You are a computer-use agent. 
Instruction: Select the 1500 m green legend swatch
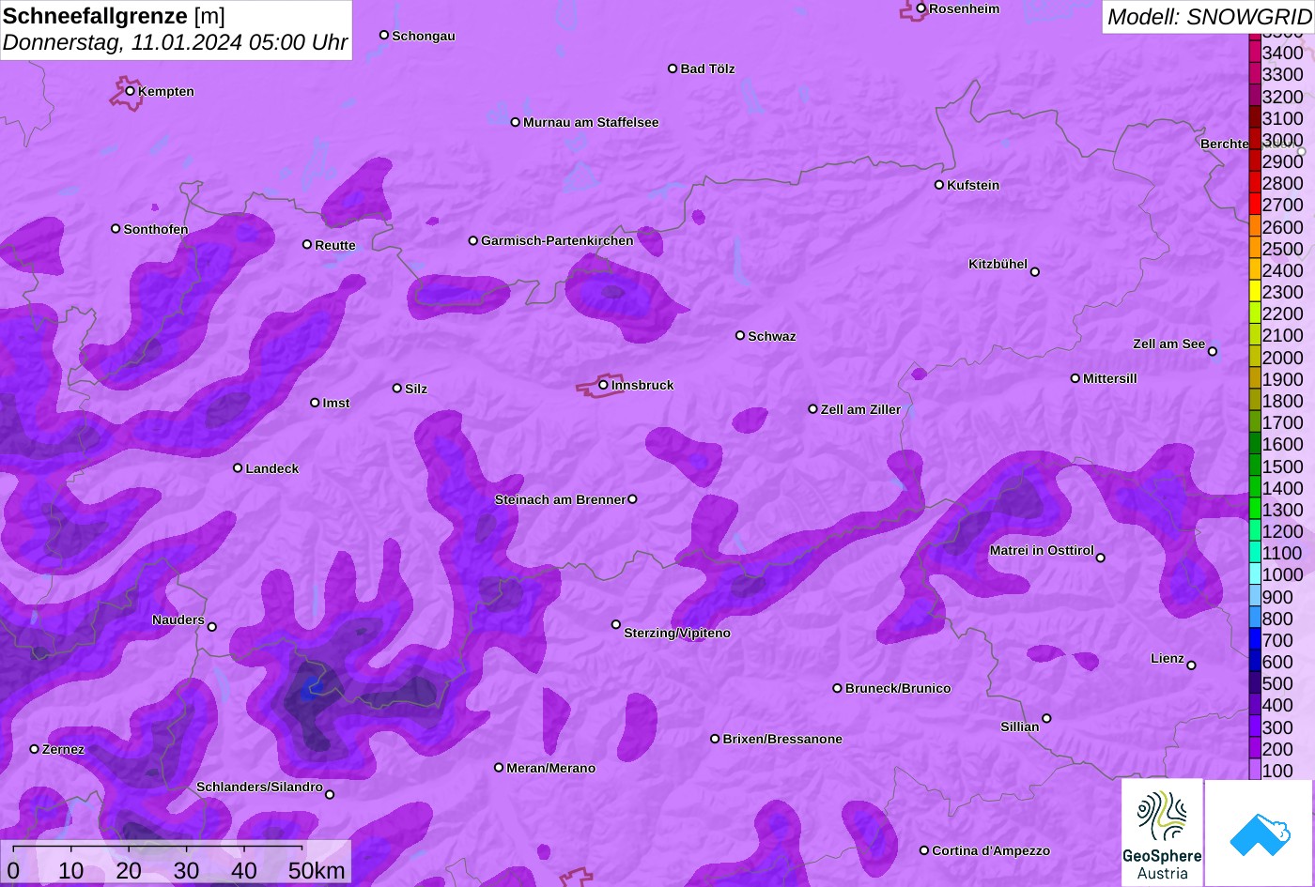(1255, 466)
